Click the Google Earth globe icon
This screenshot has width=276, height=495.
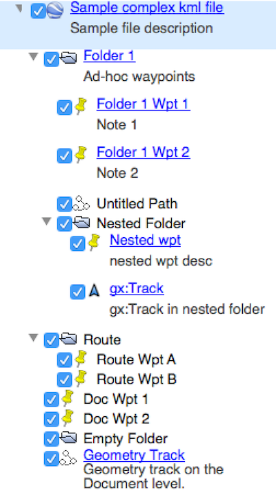pyautogui.click(x=55, y=10)
